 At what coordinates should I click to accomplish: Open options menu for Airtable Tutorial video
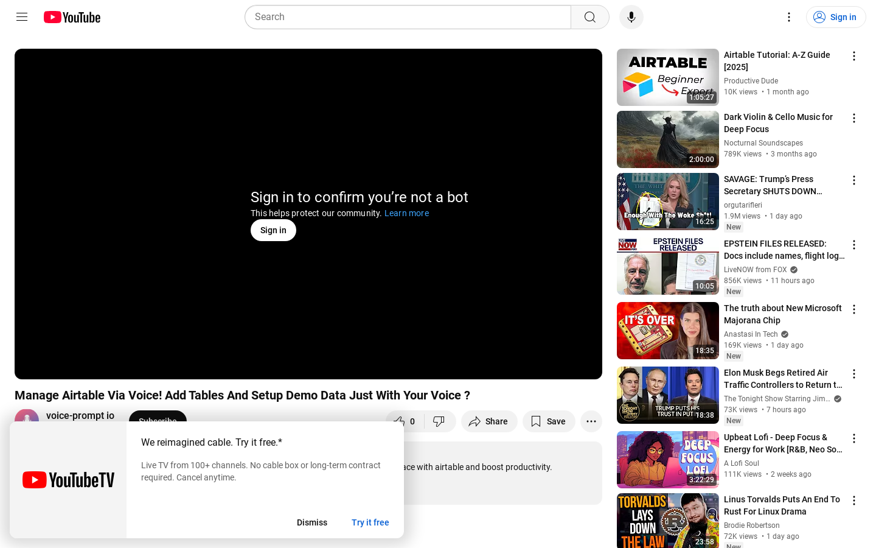pyautogui.click(x=854, y=56)
